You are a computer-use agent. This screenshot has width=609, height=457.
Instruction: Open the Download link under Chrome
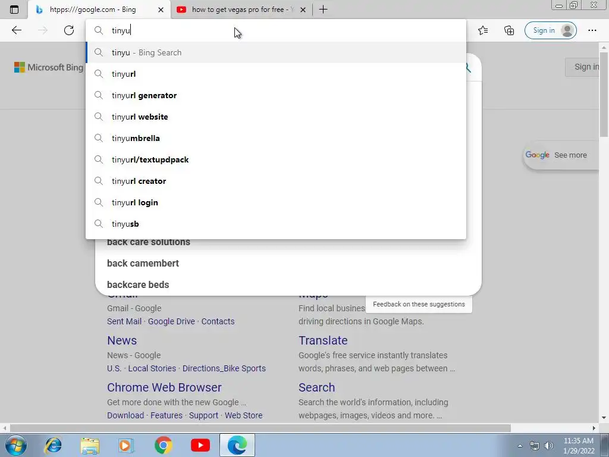125,415
